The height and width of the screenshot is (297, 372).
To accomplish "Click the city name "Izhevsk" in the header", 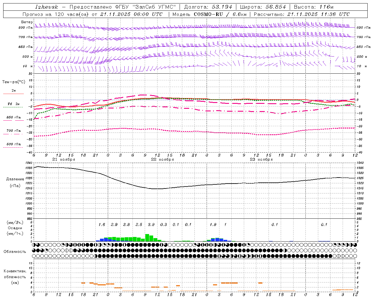I will coord(46,7).
